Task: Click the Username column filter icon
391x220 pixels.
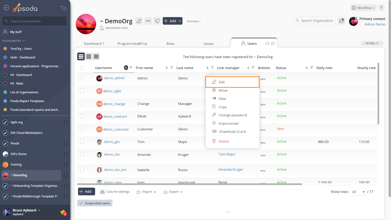Action: [x=131, y=67]
